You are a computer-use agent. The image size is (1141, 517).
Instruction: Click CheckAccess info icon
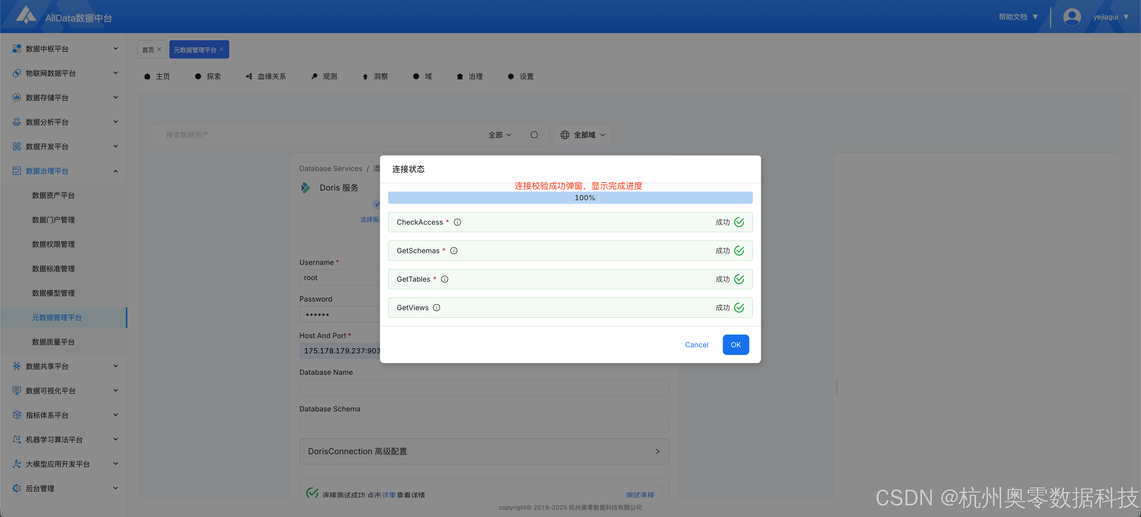pos(458,222)
